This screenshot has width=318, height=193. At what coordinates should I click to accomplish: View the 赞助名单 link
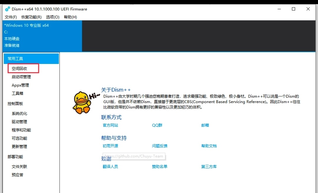click(x=160, y=166)
